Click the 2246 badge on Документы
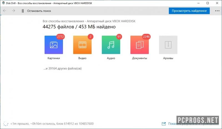This screenshot has height=129, width=222. point(146,37)
